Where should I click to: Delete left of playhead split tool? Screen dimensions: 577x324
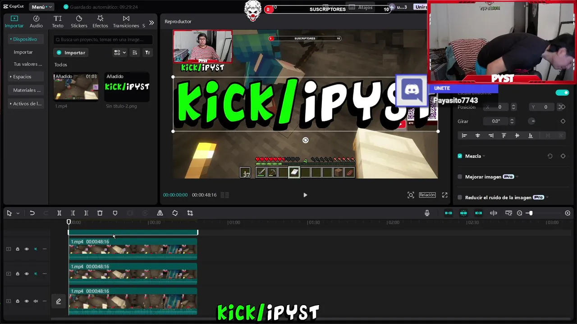(73, 213)
